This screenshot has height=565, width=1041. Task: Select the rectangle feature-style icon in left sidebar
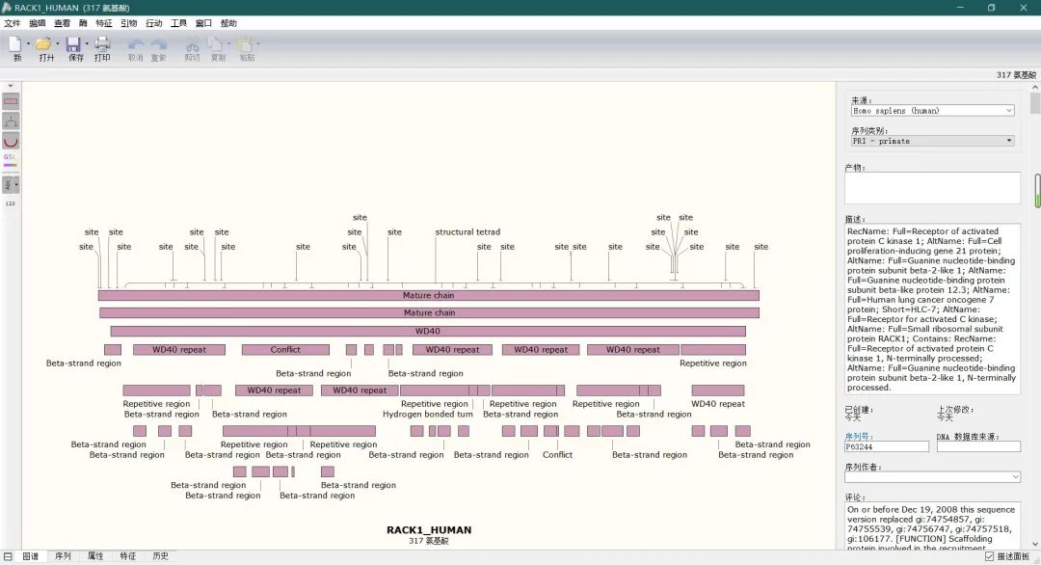pos(11,100)
